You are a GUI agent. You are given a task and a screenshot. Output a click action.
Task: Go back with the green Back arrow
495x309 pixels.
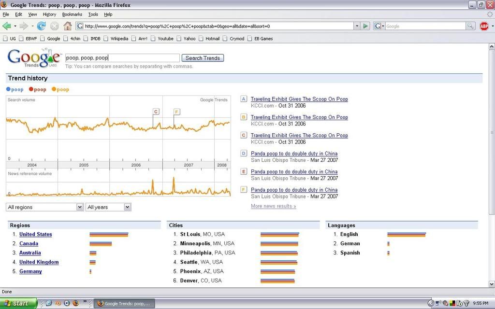(6, 26)
